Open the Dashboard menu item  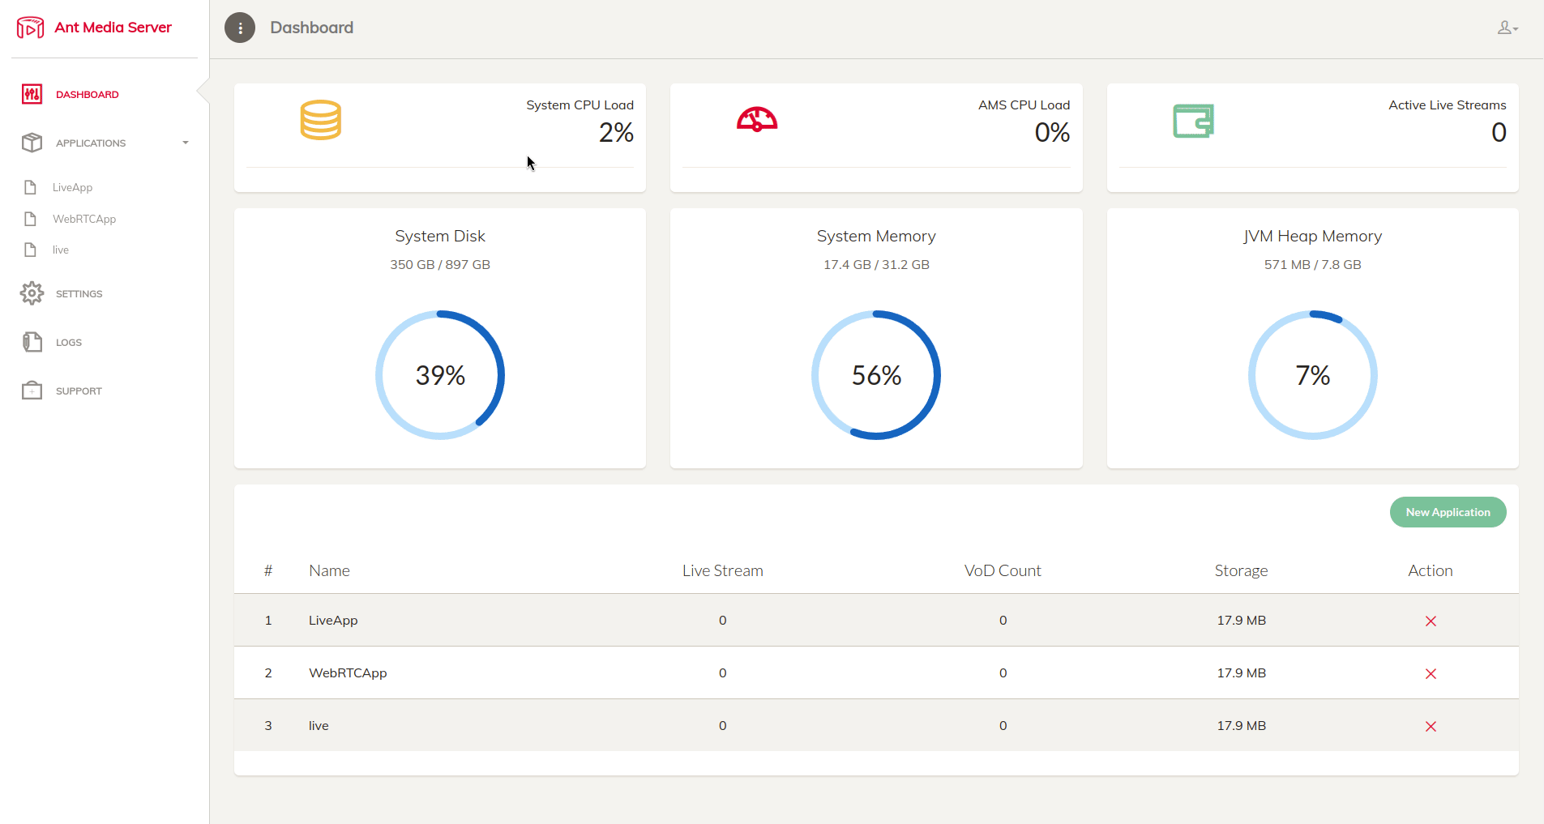click(x=88, y=95)
